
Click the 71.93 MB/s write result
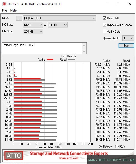click(x=103, y=121)
